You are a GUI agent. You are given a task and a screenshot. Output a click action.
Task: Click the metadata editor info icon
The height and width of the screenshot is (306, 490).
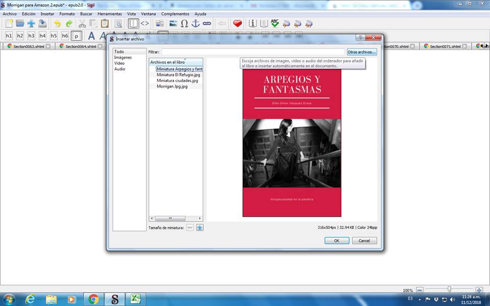pyautogui.click(x=252, y=23)
